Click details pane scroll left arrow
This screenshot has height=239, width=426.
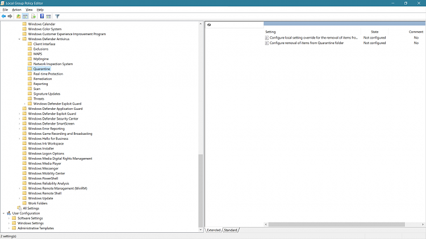point(266,224)
